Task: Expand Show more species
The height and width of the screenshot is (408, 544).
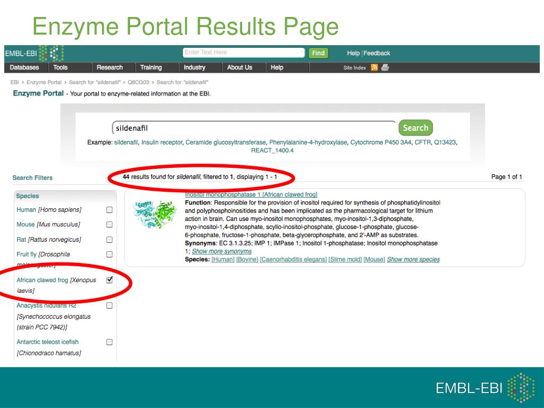Action: (413, 259)
